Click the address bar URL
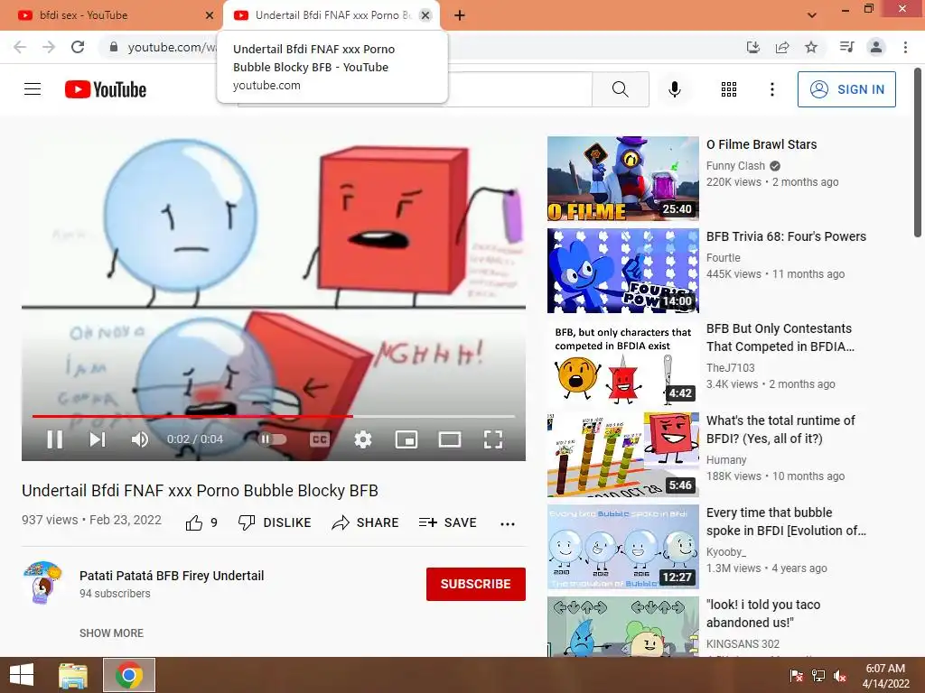Viewport: 925px width, 693px height. (173, 47)
